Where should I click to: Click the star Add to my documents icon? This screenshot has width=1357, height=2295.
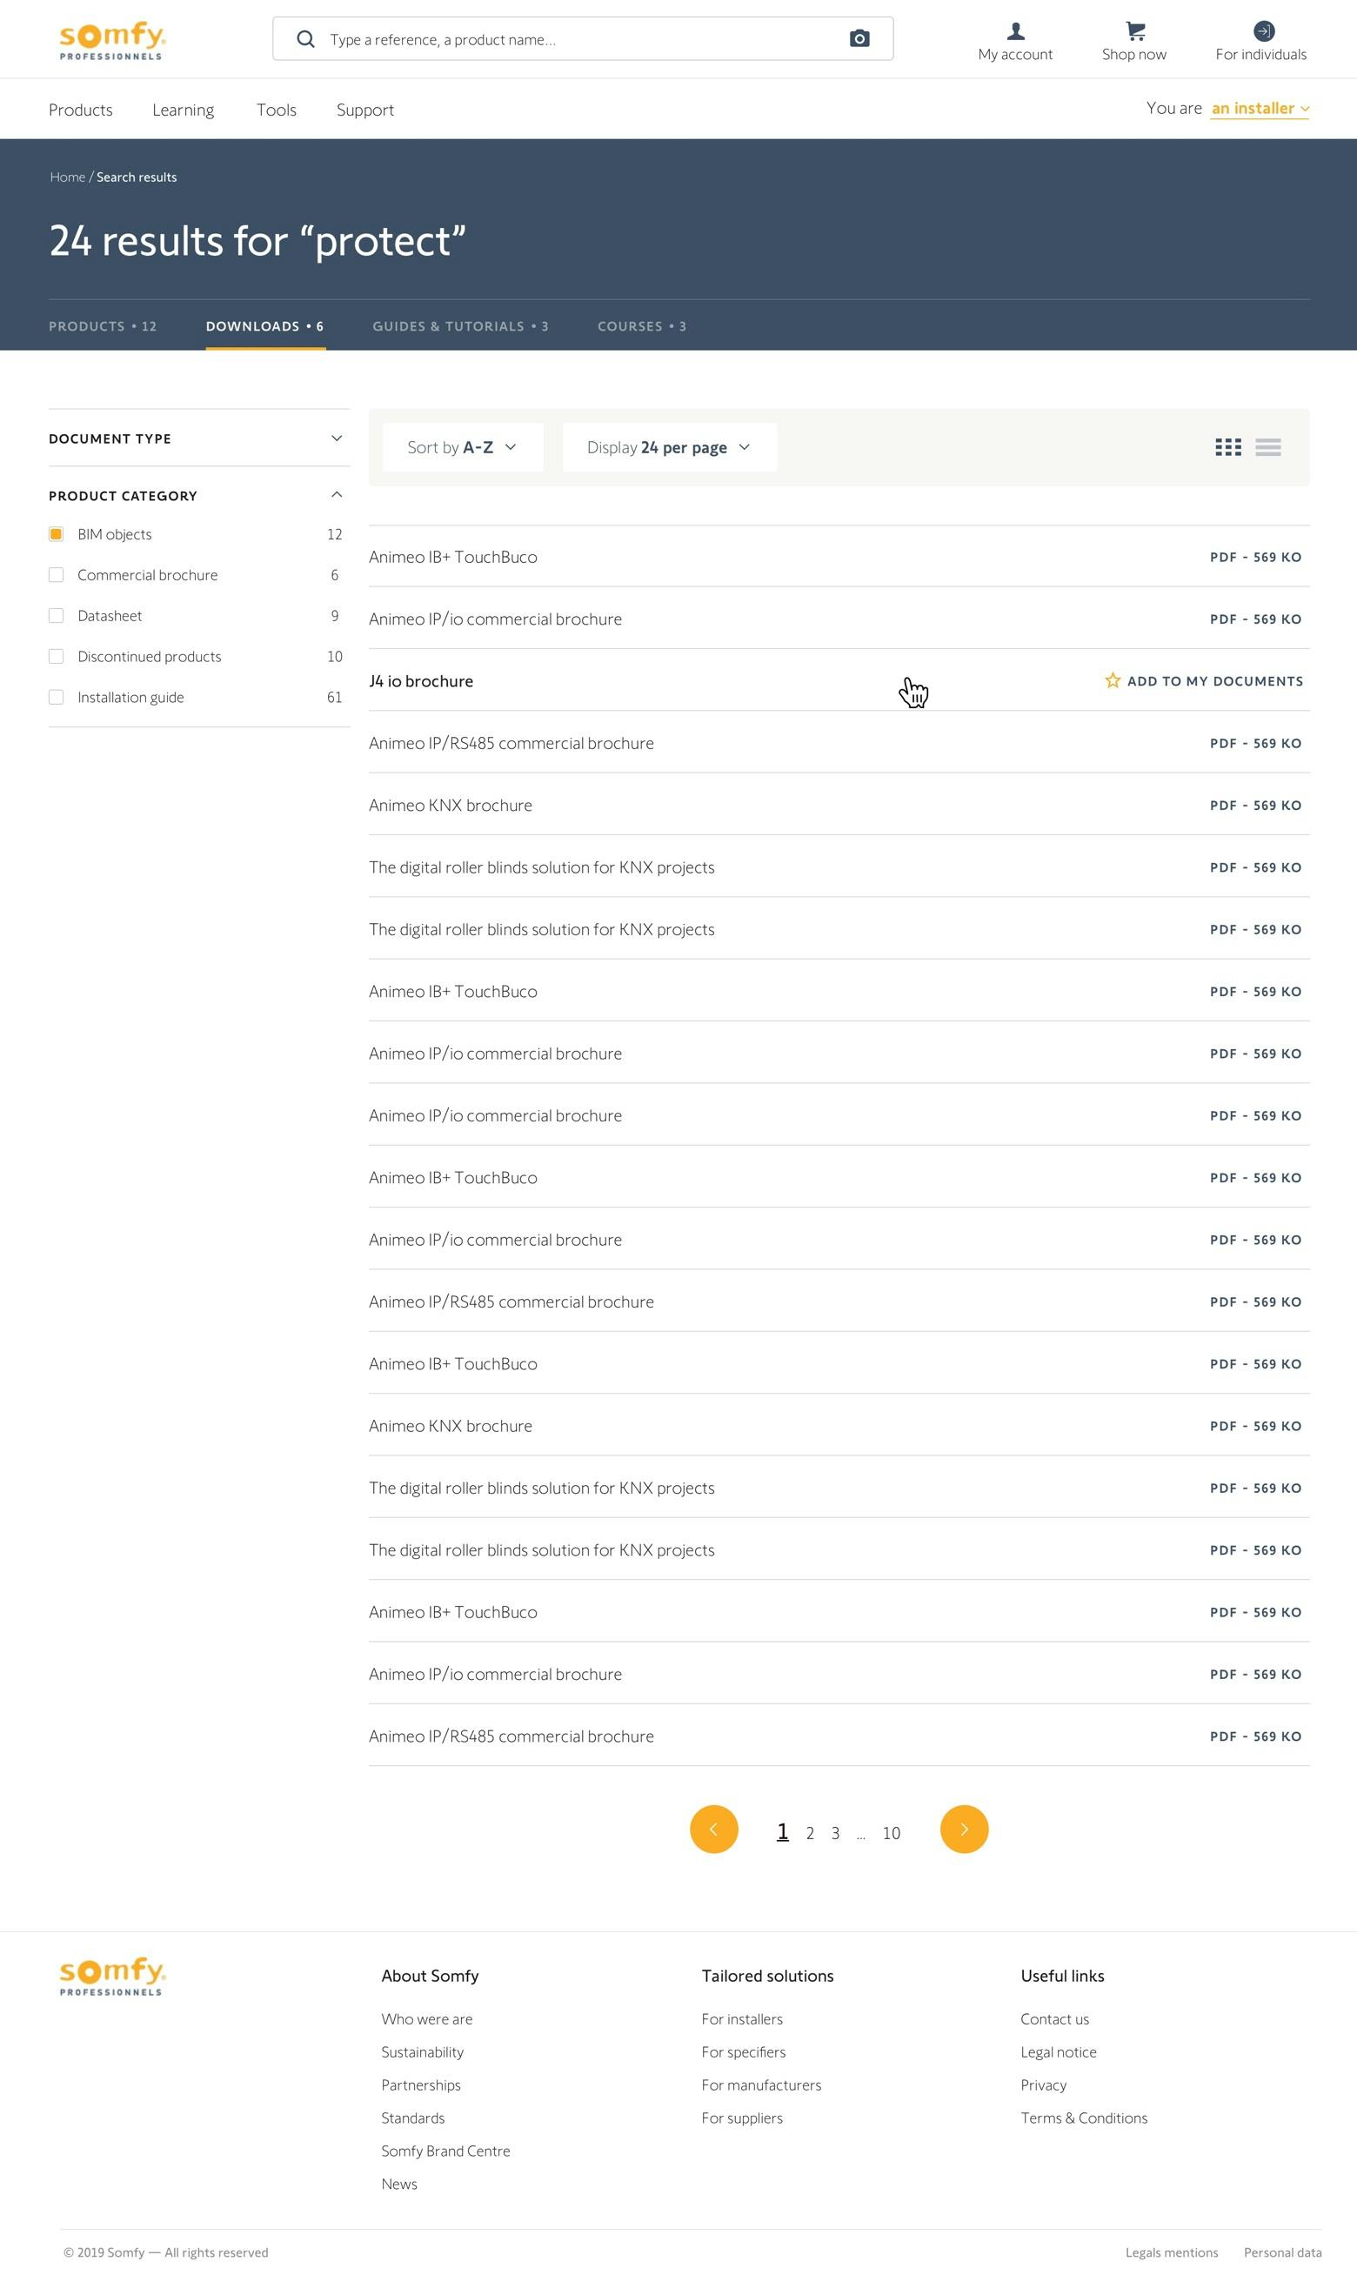pyautogui.click(x=1112, y=681)
